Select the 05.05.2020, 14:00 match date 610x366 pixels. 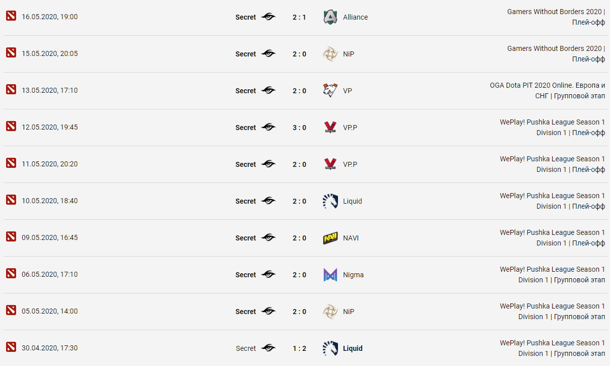50,311
